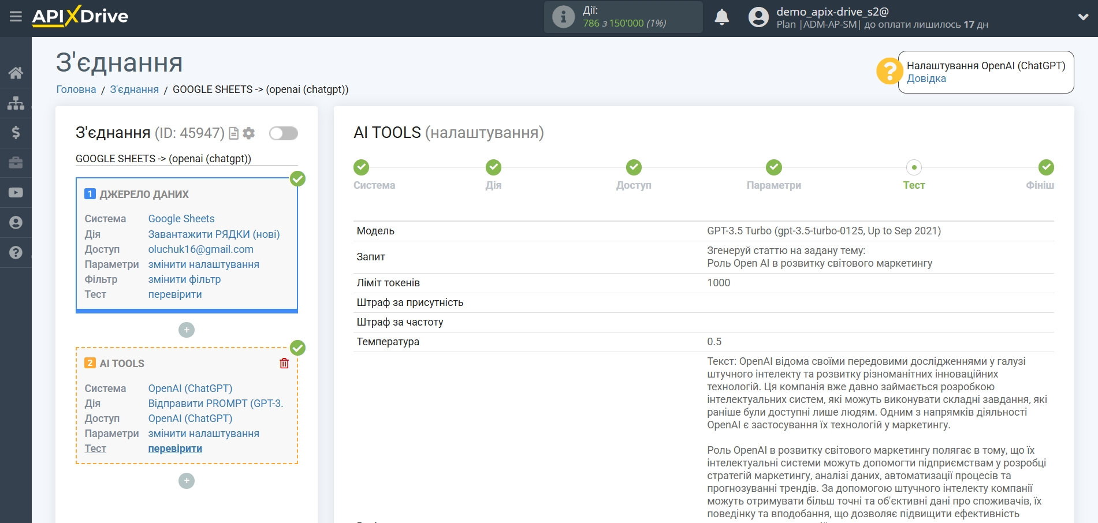Click the actions counter 786 з 150'000
Screen dimensions: 1098x523
[624, 23]
